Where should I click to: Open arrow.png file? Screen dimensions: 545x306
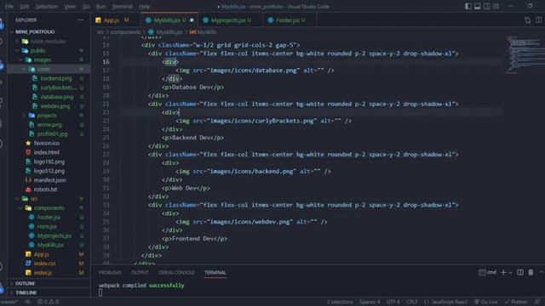coord(49,125)
